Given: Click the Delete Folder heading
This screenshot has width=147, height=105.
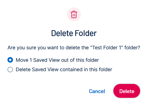Looking at the screenshot, I should click(74, 33).
